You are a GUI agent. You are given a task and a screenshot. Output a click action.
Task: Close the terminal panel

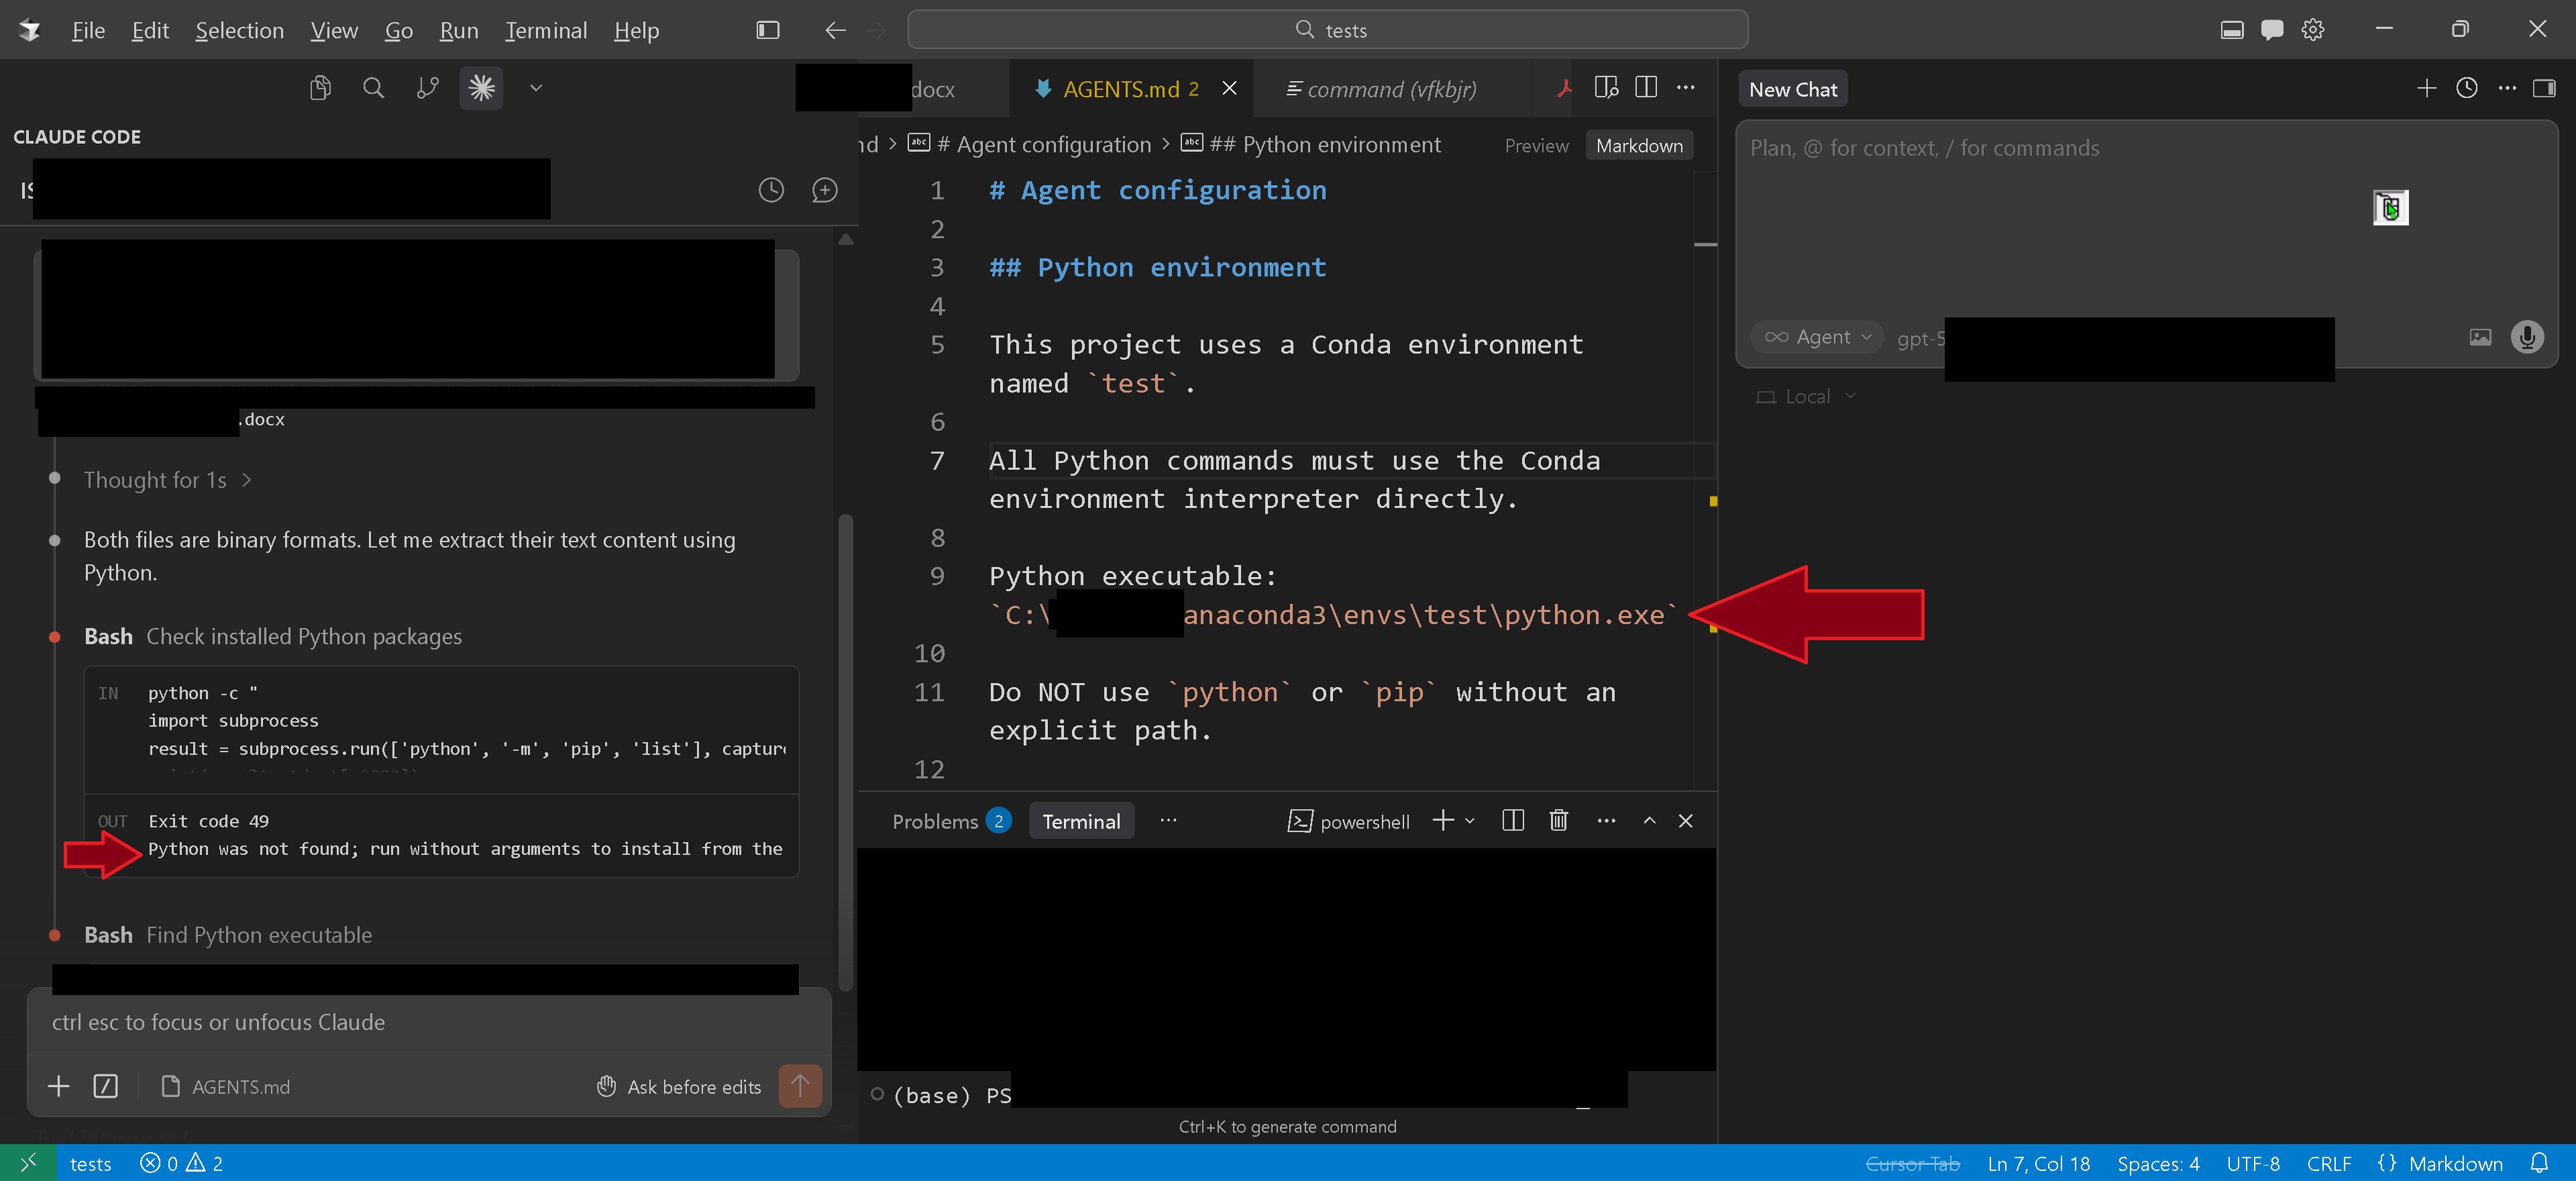[x=1686, y=821]
